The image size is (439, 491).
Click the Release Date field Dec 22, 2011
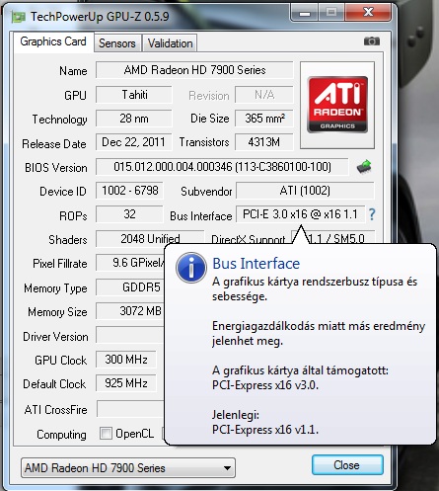pos(134,142)
